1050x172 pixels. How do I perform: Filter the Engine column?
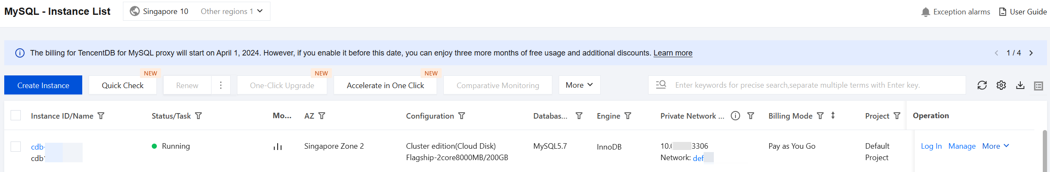(628, 116)
